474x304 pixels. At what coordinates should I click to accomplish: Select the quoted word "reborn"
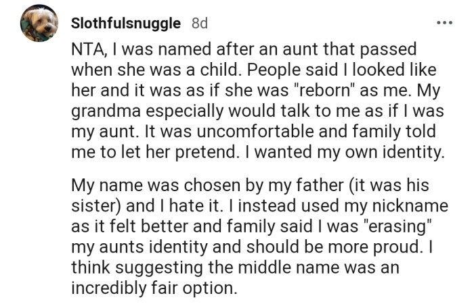(x=324, y=90)
